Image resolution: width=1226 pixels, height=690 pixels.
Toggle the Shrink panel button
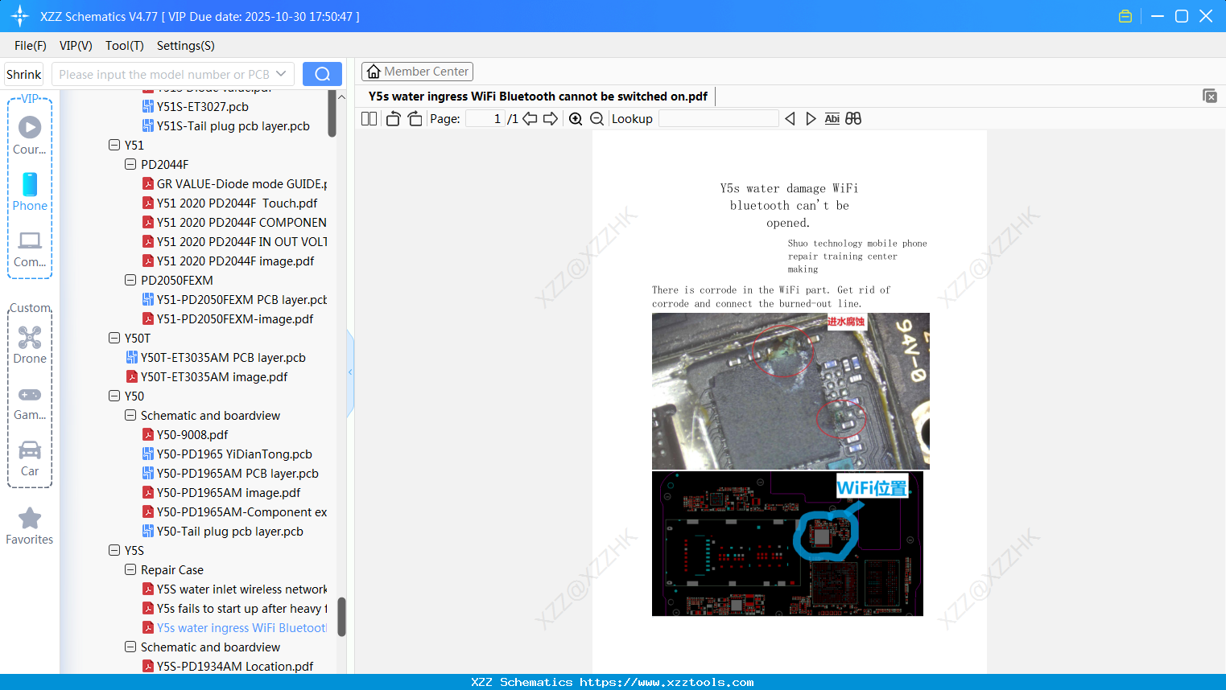23,73
